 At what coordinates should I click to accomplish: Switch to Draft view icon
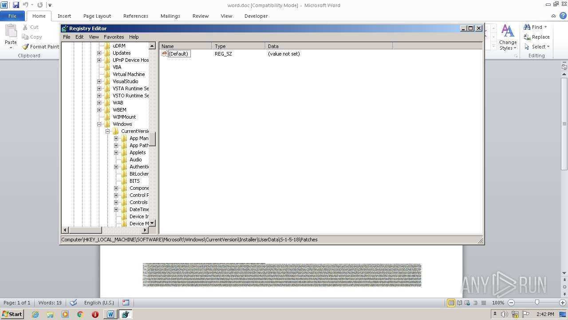pyautogui.click(x=483, y=303)
